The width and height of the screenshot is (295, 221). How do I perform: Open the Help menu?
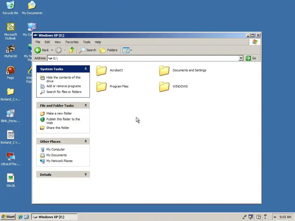click(x=98, y=42)
